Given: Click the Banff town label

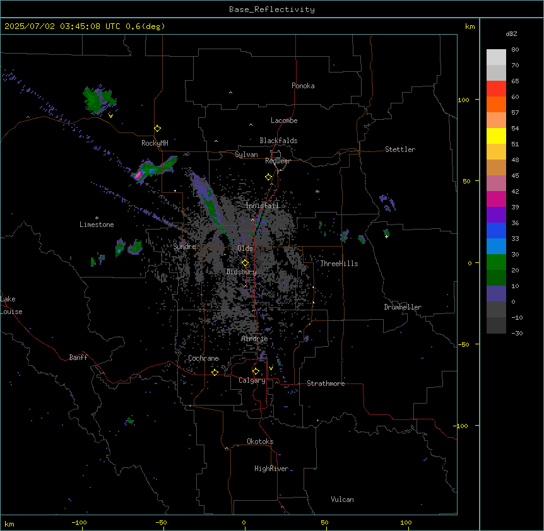Looking at the screenshot, I should [78, 358].
